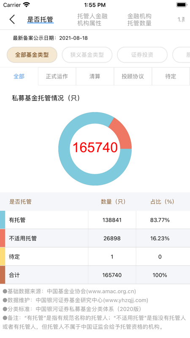Screen dimensions: 190x338
Task: Switch to 清算 status tab
Action: coord(95,76)
